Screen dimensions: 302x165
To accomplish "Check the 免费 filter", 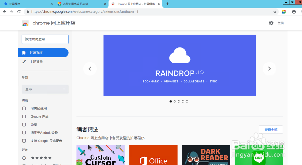I will coord(24,125).
